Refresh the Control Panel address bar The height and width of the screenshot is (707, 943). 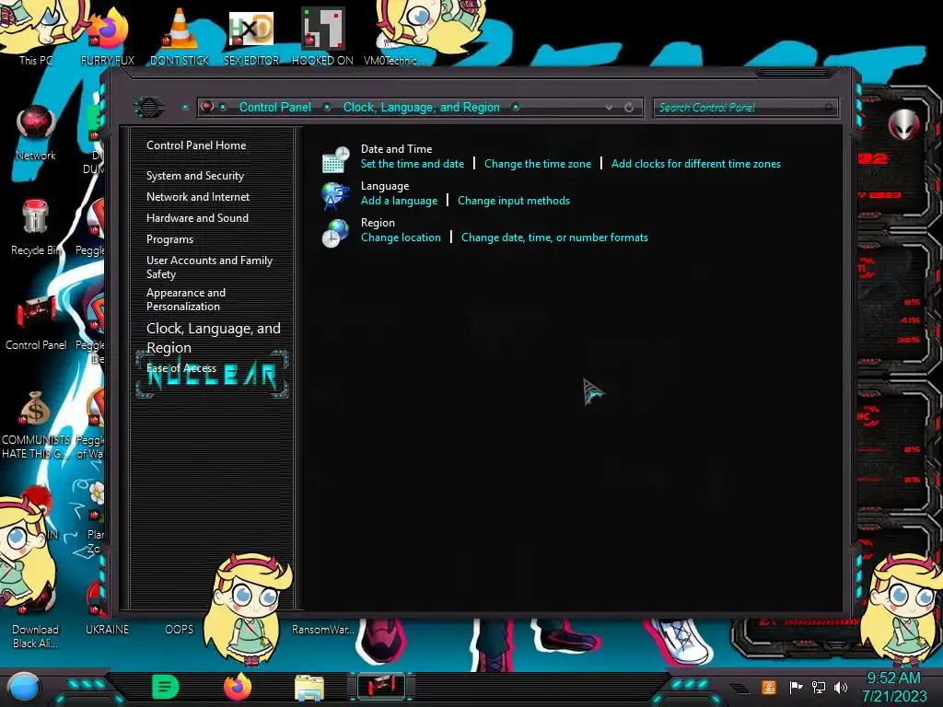tap(629, 108)
